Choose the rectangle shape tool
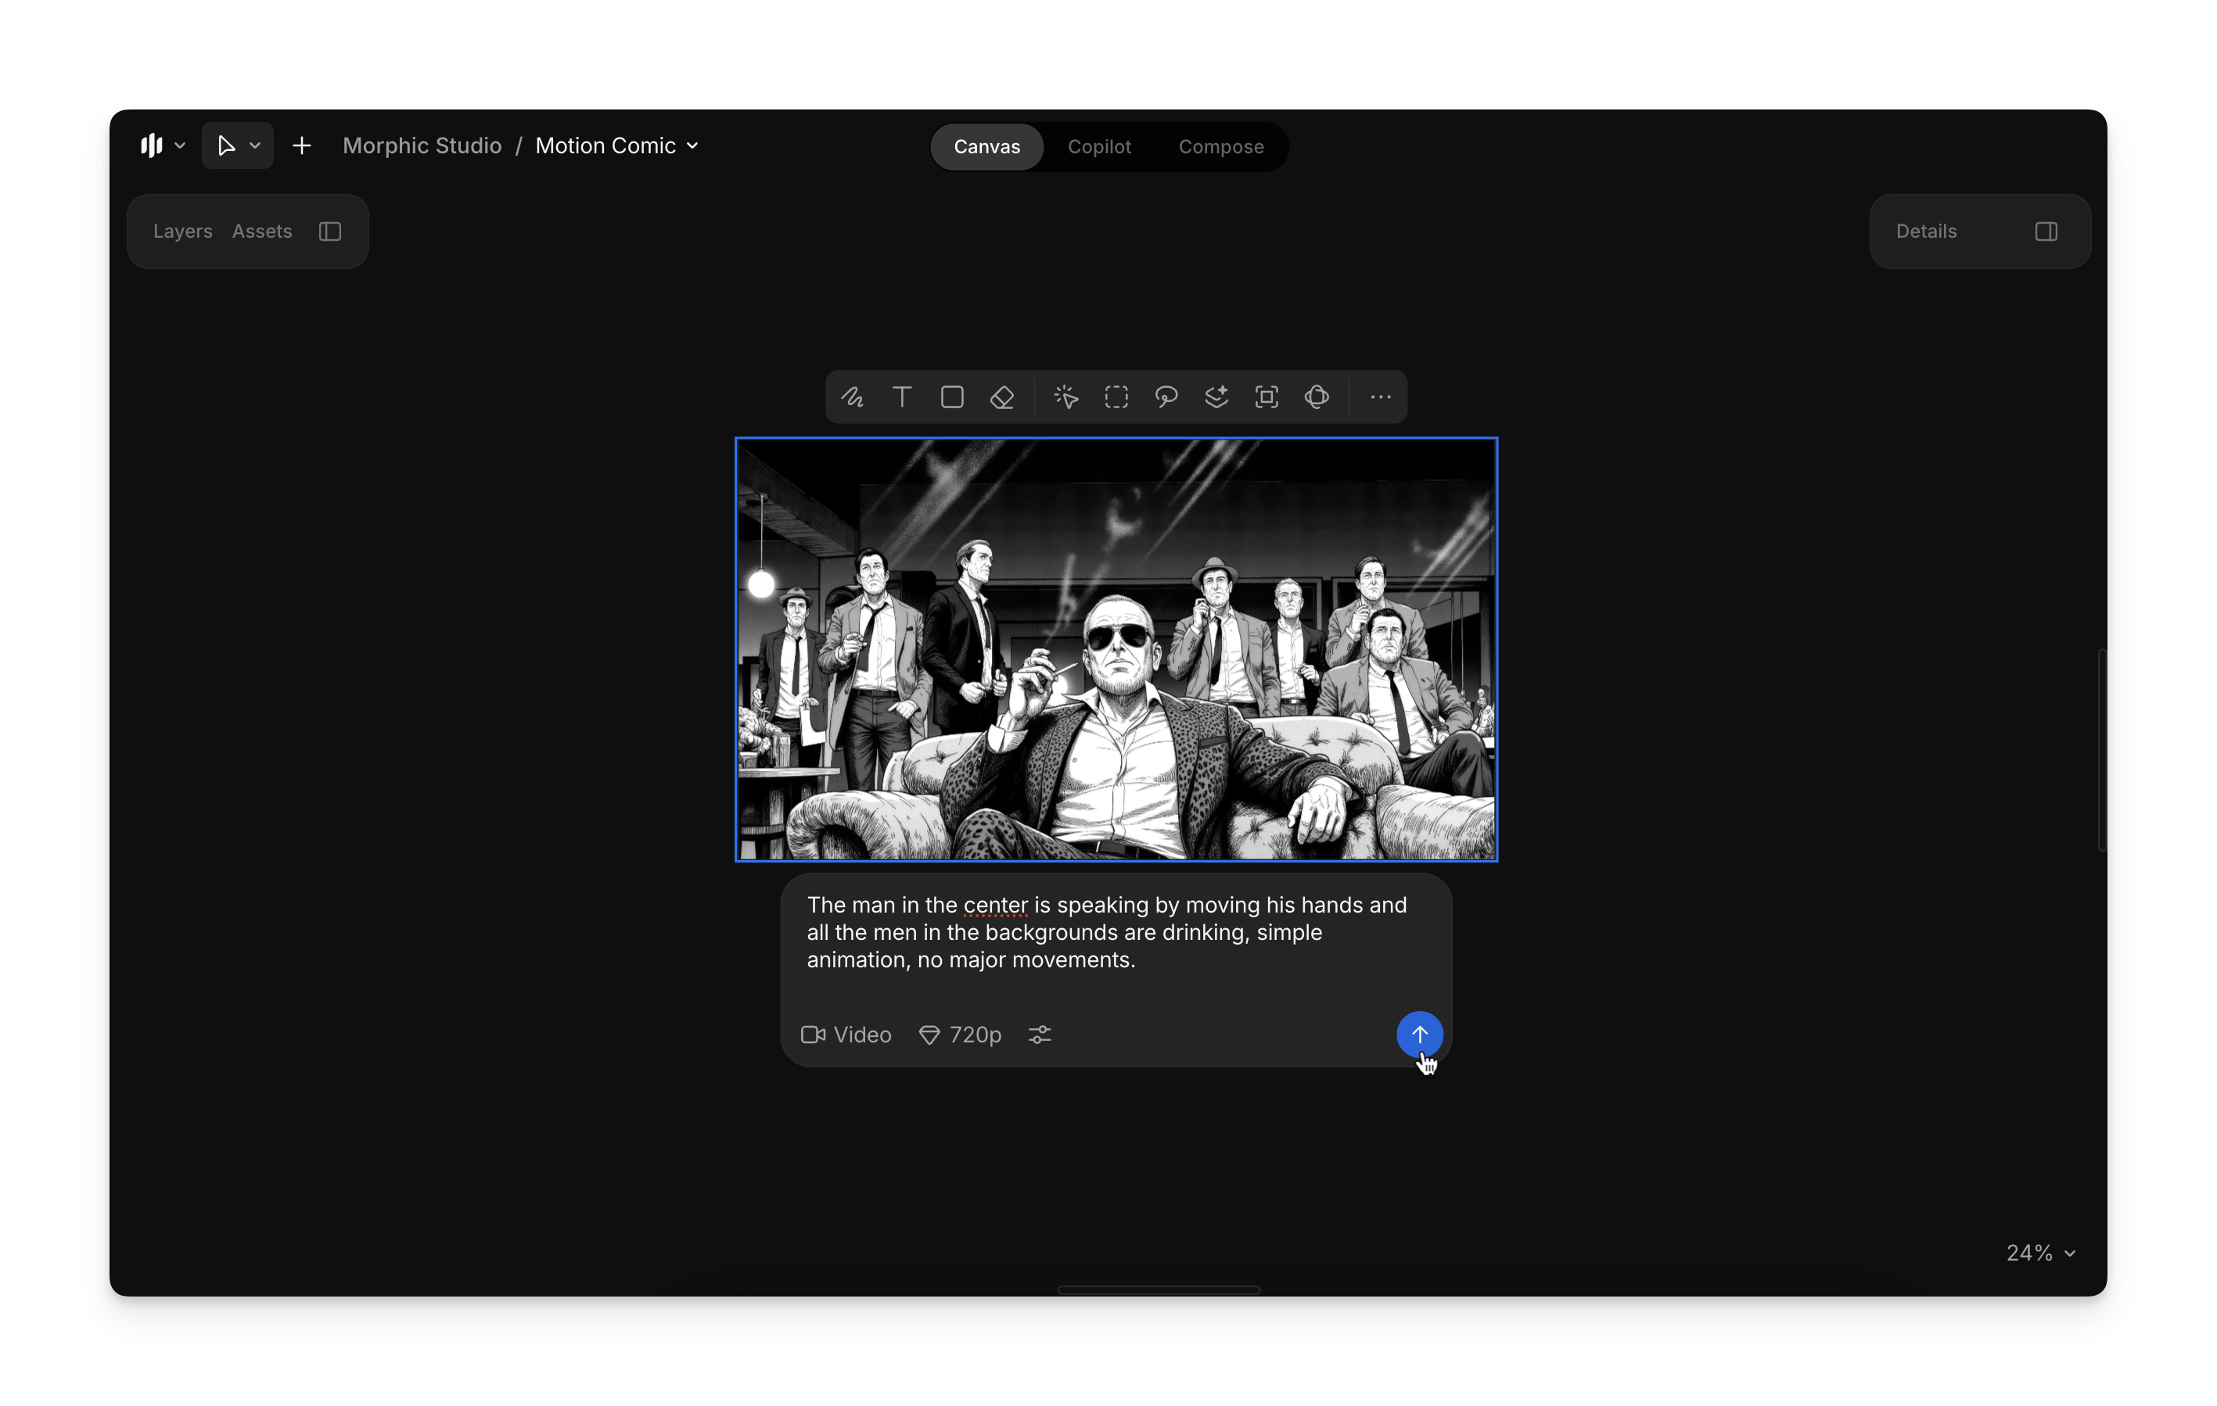 pyautogui.click(x=952, y=397)
